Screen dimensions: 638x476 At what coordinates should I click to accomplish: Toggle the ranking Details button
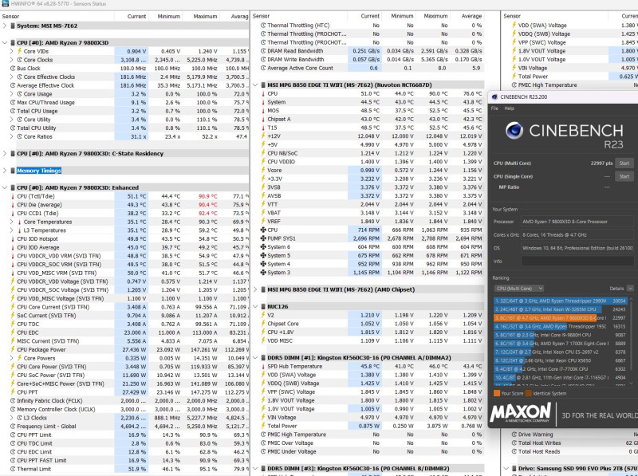pos(630,288)
